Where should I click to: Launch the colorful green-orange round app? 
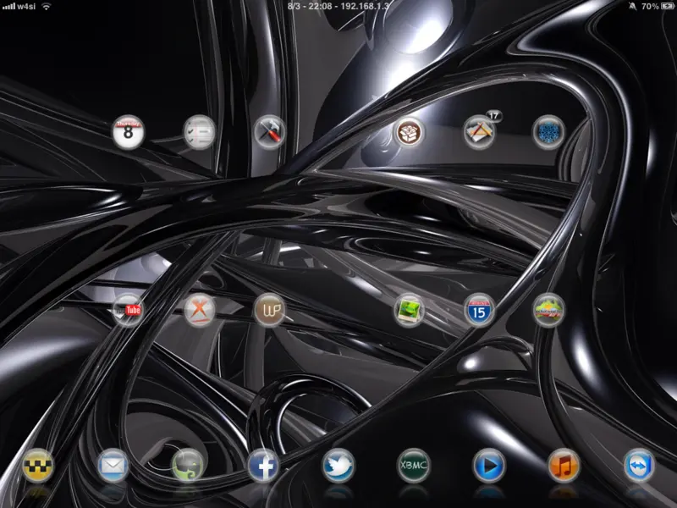point(548,310)
